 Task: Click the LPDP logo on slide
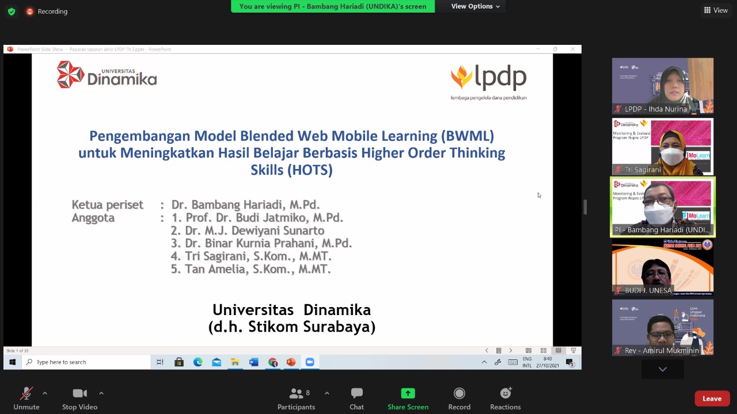pyautogui.click(x=488, y=82)
